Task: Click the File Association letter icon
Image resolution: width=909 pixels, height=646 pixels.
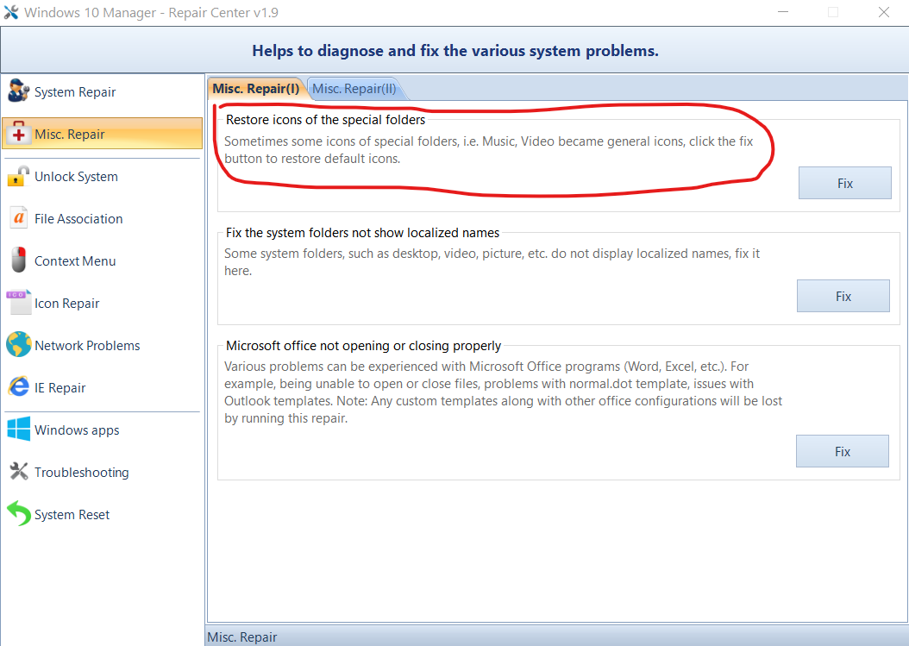Action: point(19,218)
